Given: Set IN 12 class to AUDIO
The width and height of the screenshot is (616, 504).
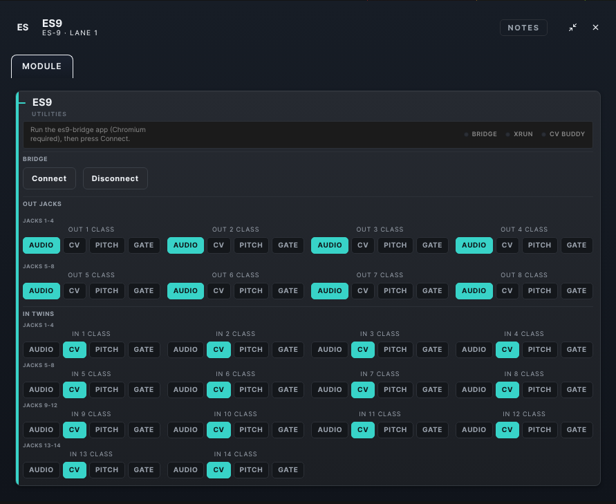Looking at the screenshot, I should [x=474, y=430].
